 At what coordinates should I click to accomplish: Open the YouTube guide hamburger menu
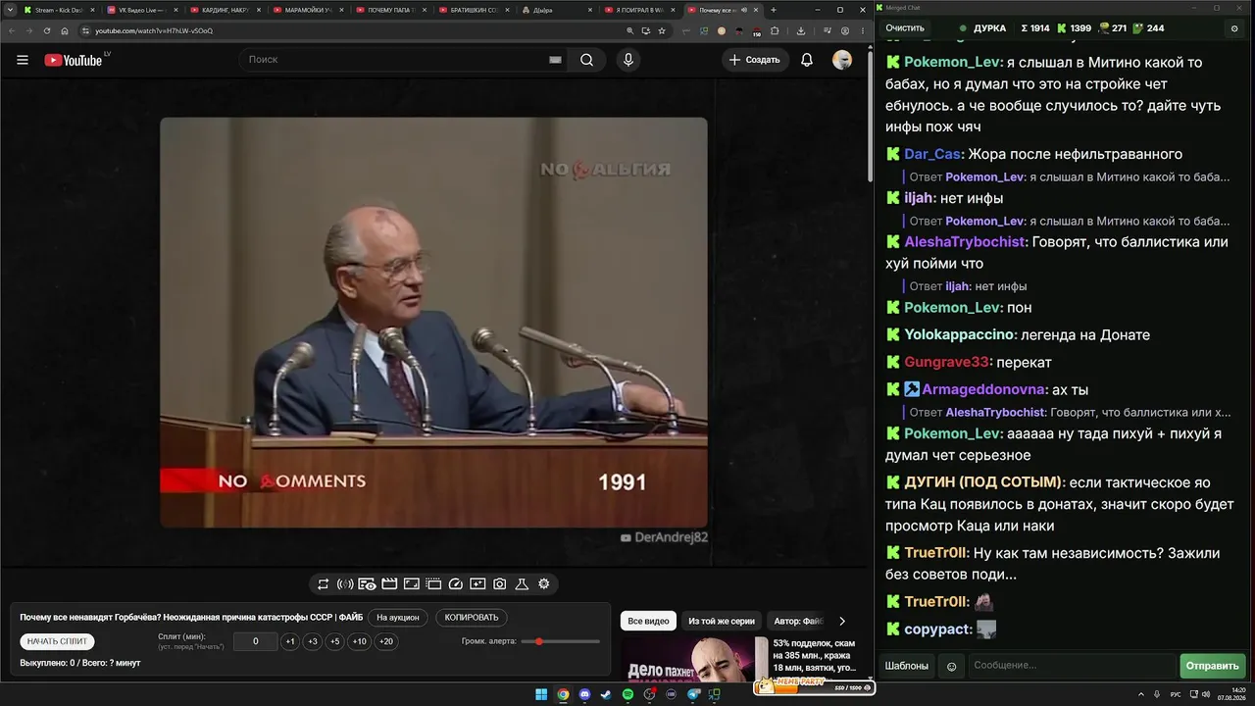[23, 60]
